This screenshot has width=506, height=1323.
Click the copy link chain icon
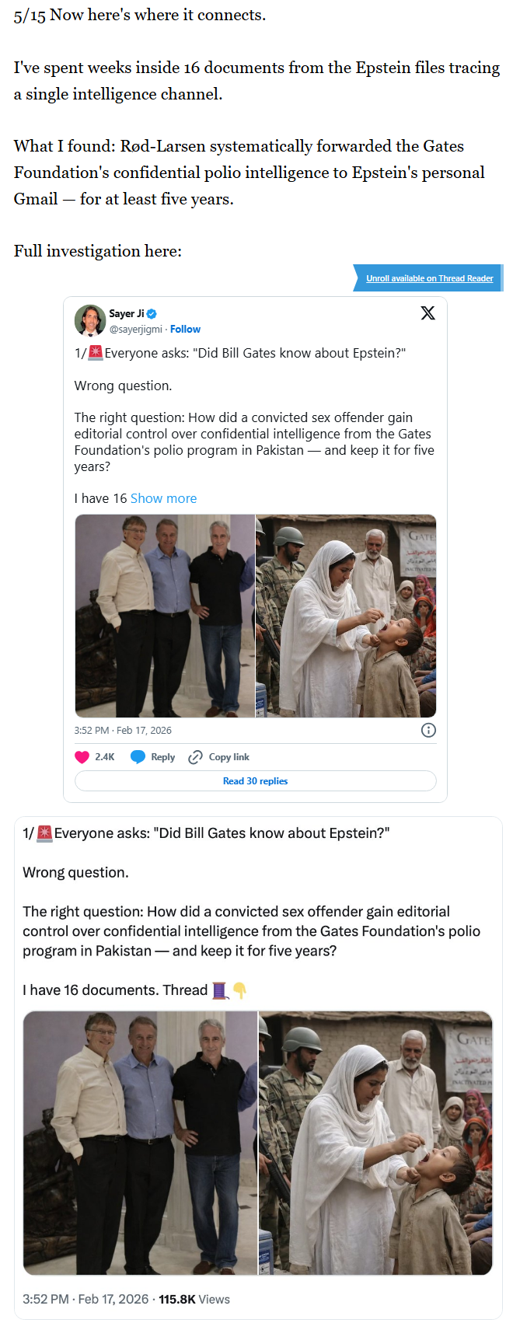point(196,757)
